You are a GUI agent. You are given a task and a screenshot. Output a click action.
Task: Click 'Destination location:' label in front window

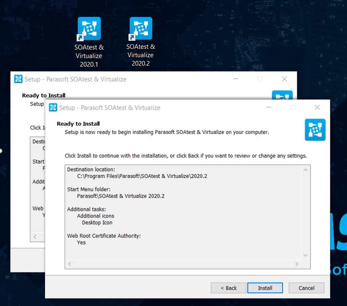[91, 169]
